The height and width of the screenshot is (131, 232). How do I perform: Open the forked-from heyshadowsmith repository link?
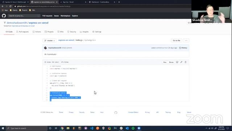tap(23, 26)
